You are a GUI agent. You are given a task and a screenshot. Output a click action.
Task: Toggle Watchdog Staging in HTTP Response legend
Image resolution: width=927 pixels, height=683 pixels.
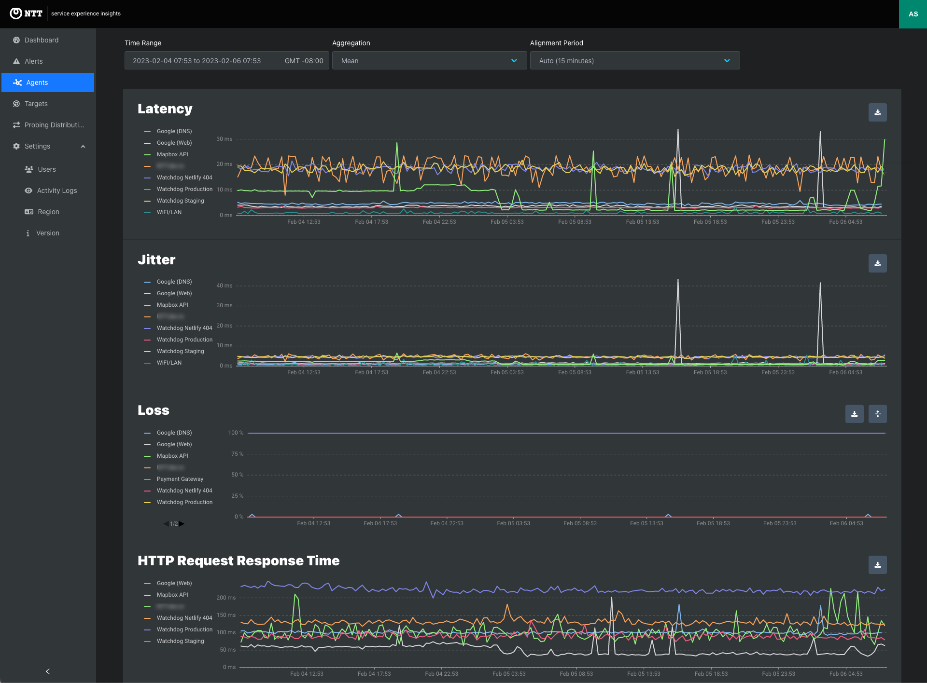[174, 641]
